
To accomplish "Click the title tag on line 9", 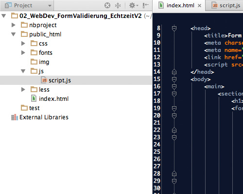I will pyautogui.click(x=216, y=35).
